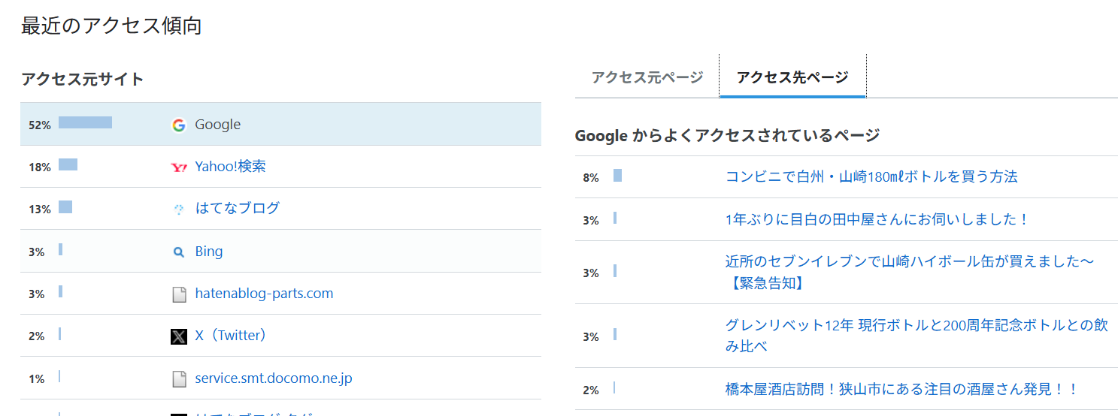Open the コンビニで白州・山崎180mlボトル article

[871, 176]
